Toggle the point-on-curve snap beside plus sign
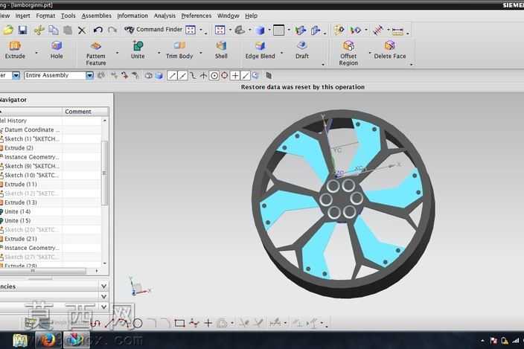The width and height of the screenshot is (524, 349). point(246,76)
